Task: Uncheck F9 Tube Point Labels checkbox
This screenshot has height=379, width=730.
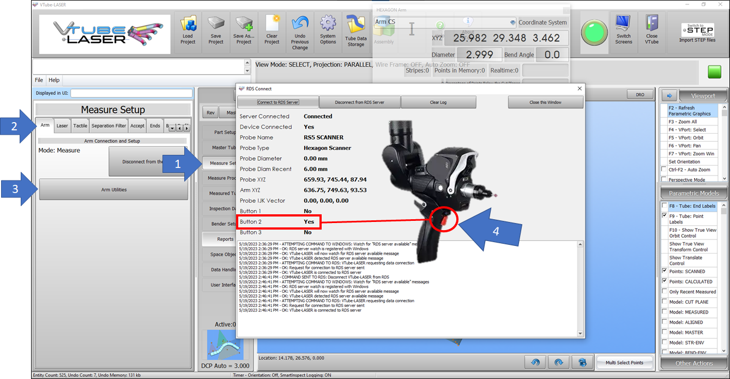Action: tap(664, 216)
